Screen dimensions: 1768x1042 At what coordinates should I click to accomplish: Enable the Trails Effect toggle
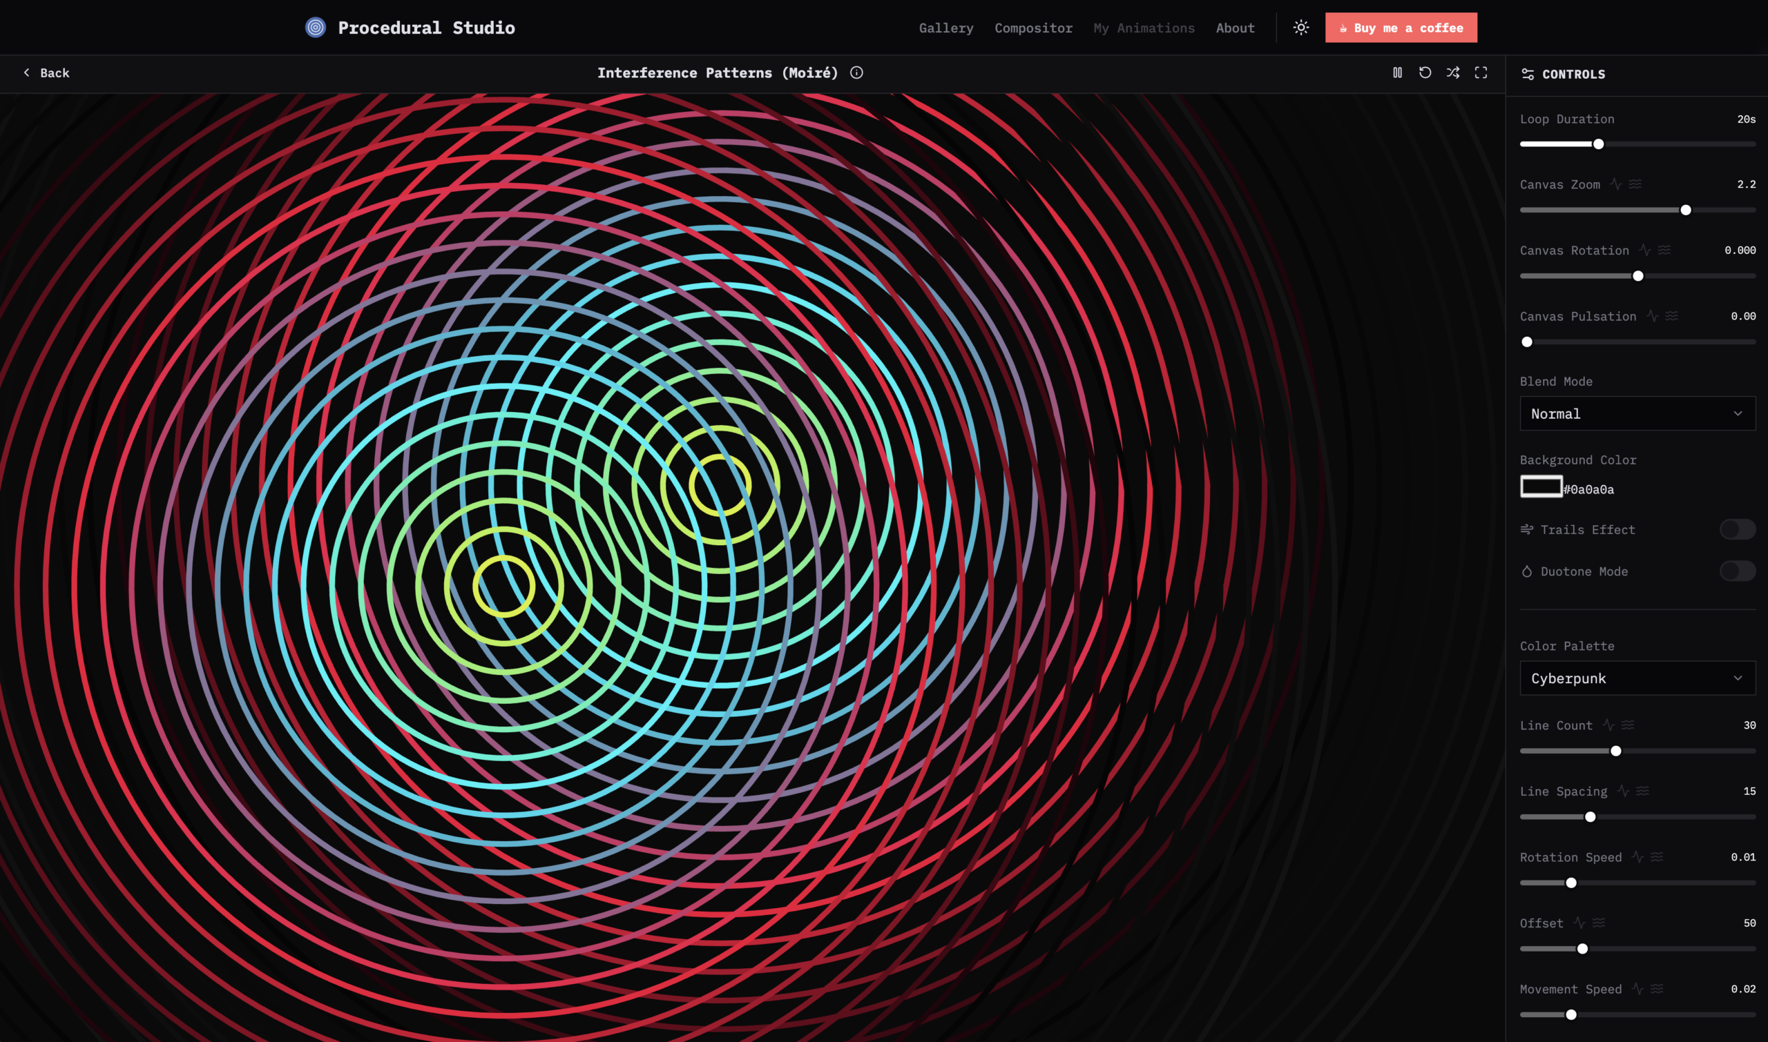[x=1737, y=529]
